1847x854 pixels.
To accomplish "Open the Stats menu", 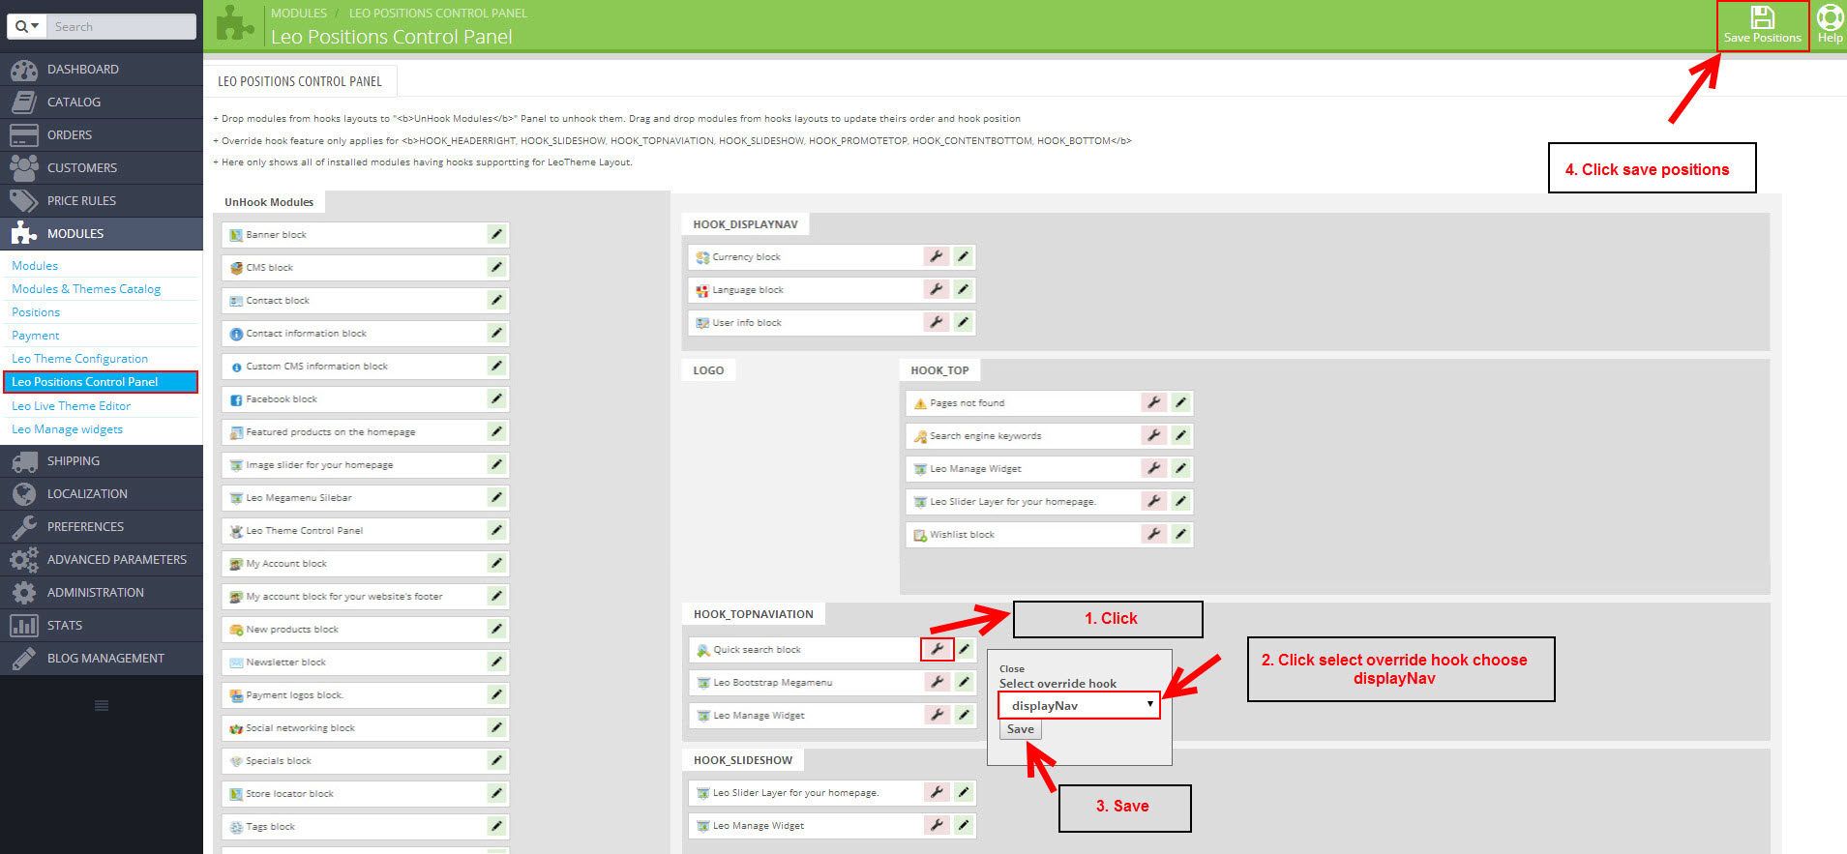I will pyautogui.click(x=102, y=625).
